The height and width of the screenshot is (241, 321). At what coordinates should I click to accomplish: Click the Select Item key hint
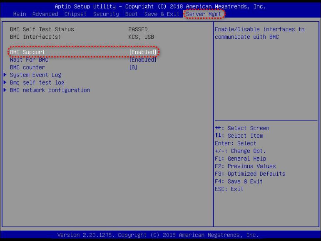(x=239, y=136)
